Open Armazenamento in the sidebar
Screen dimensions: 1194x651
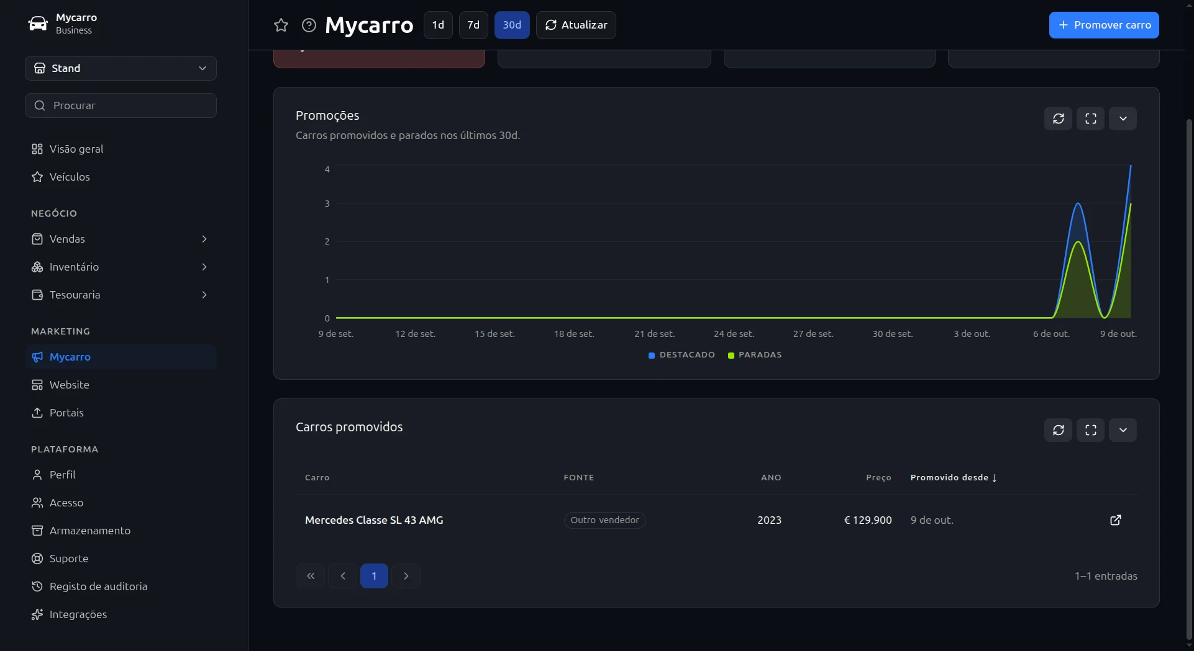121,531
